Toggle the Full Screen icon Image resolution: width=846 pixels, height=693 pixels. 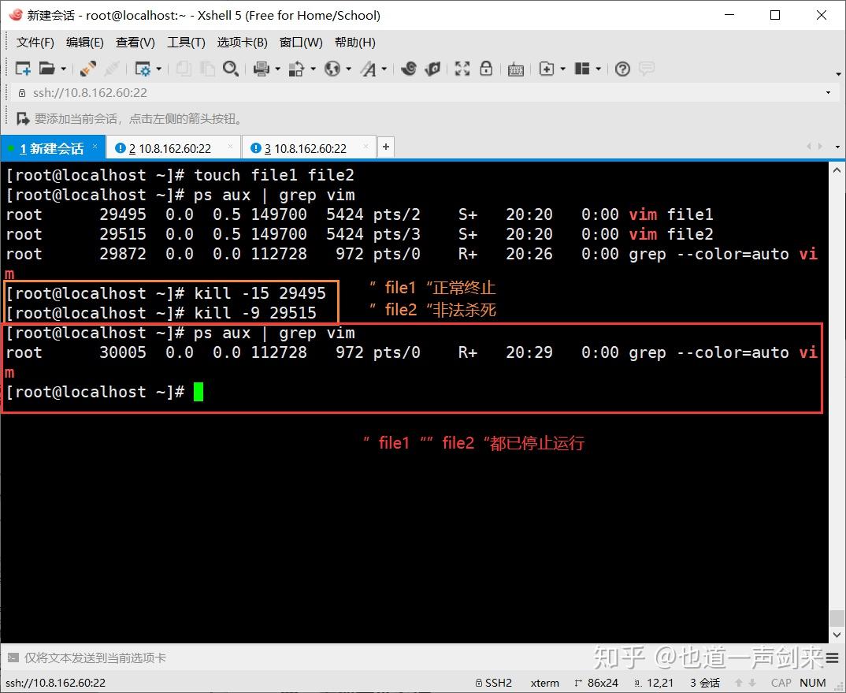(462, 69)
